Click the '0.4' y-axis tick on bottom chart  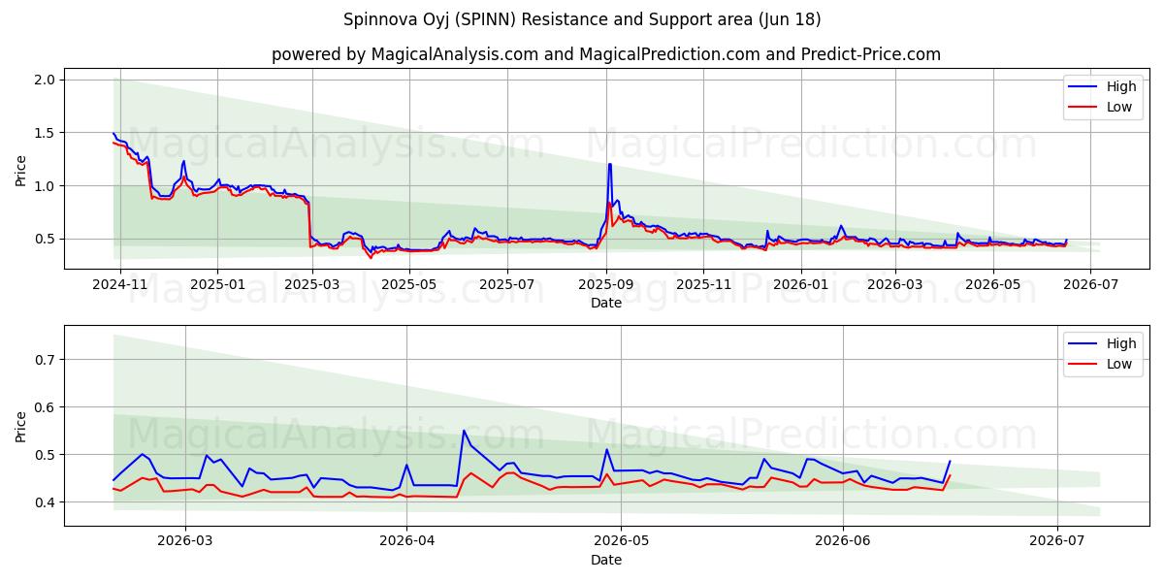pyautogui.click(x=47, y=502)
